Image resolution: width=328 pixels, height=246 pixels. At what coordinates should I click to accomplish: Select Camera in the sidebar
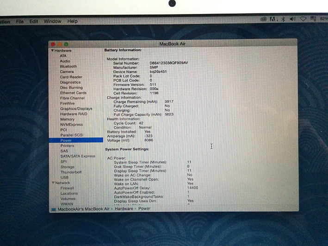67,72
